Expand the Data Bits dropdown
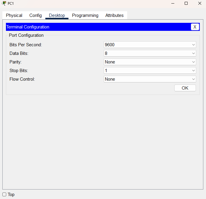206x199 pixels. (150, 53)
